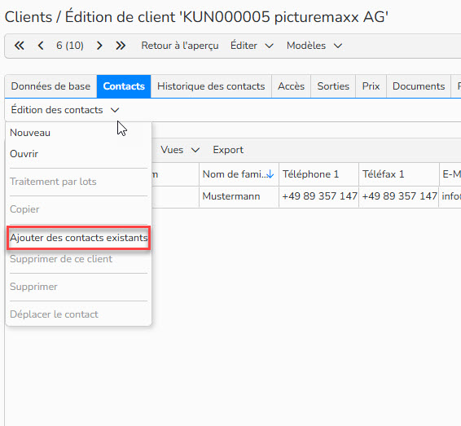Go to next client record
This screenshot has width=461, height=426.
pyautogui.click(x=99, y=46)
